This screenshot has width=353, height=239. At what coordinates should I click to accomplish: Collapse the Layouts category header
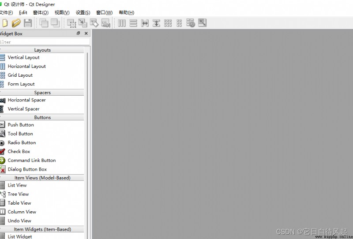pos(42,50)
